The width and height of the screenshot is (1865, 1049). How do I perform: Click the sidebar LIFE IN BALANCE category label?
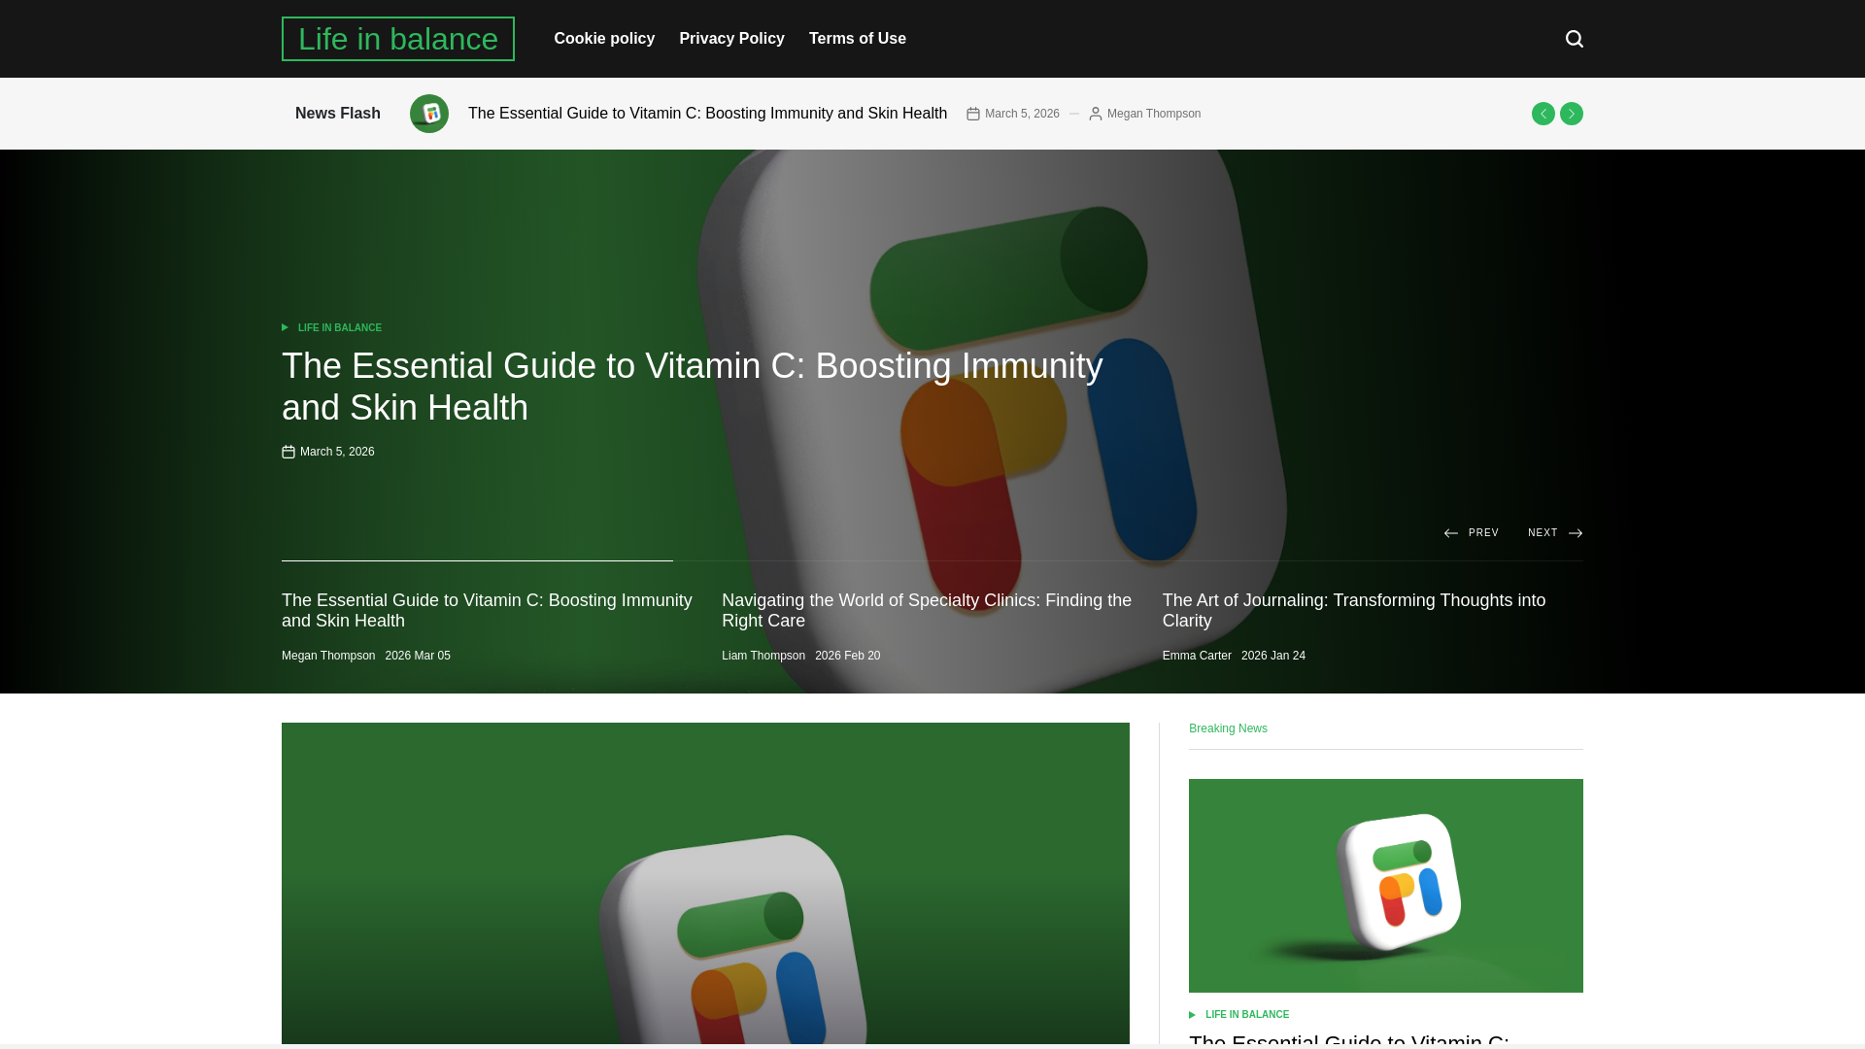pyautogui.click(x=1246, y=1014)
